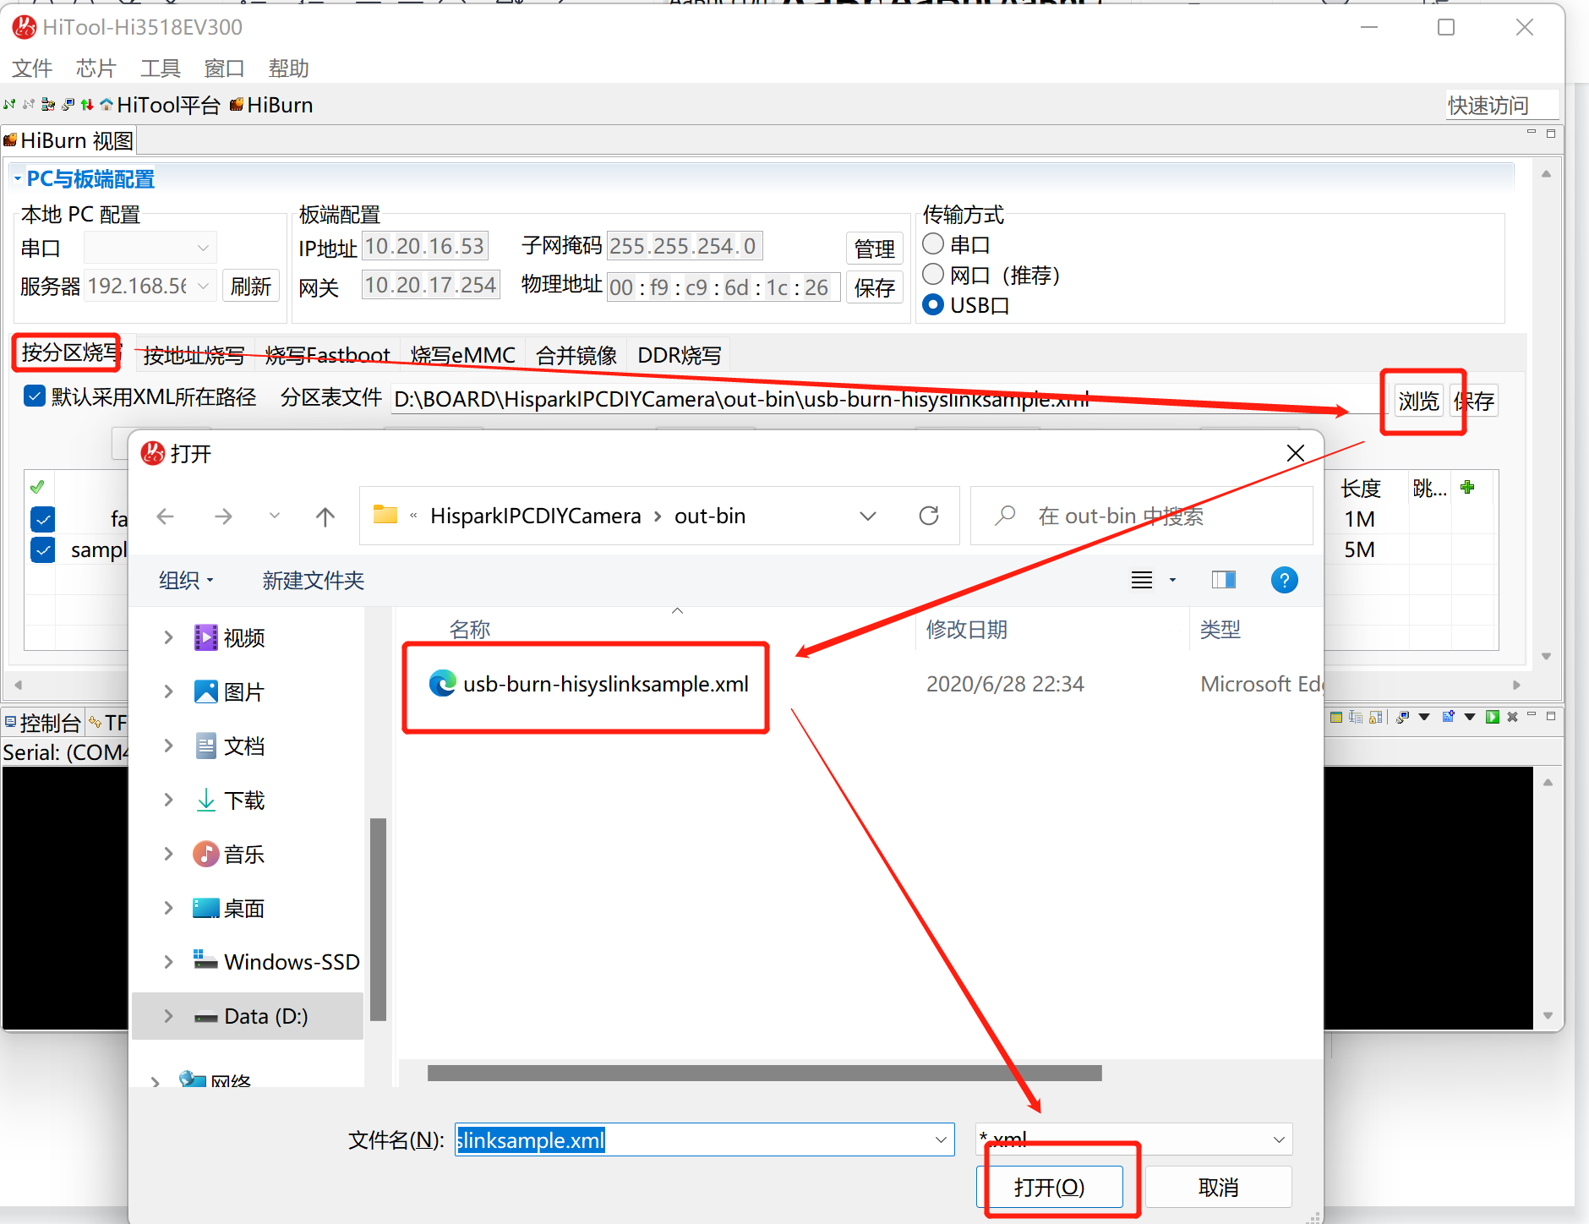
Task: Open the 窗口 menu
Action: 224,68
